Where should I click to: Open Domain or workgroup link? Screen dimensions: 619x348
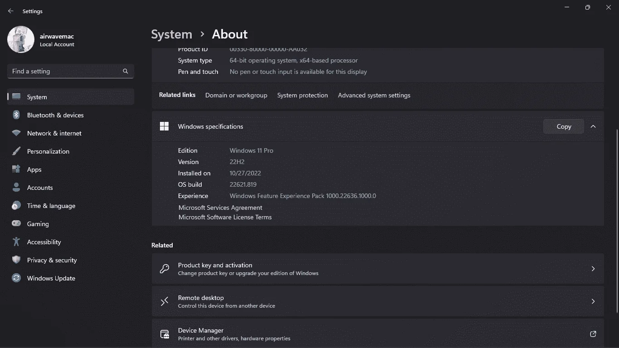click(236, 95)
